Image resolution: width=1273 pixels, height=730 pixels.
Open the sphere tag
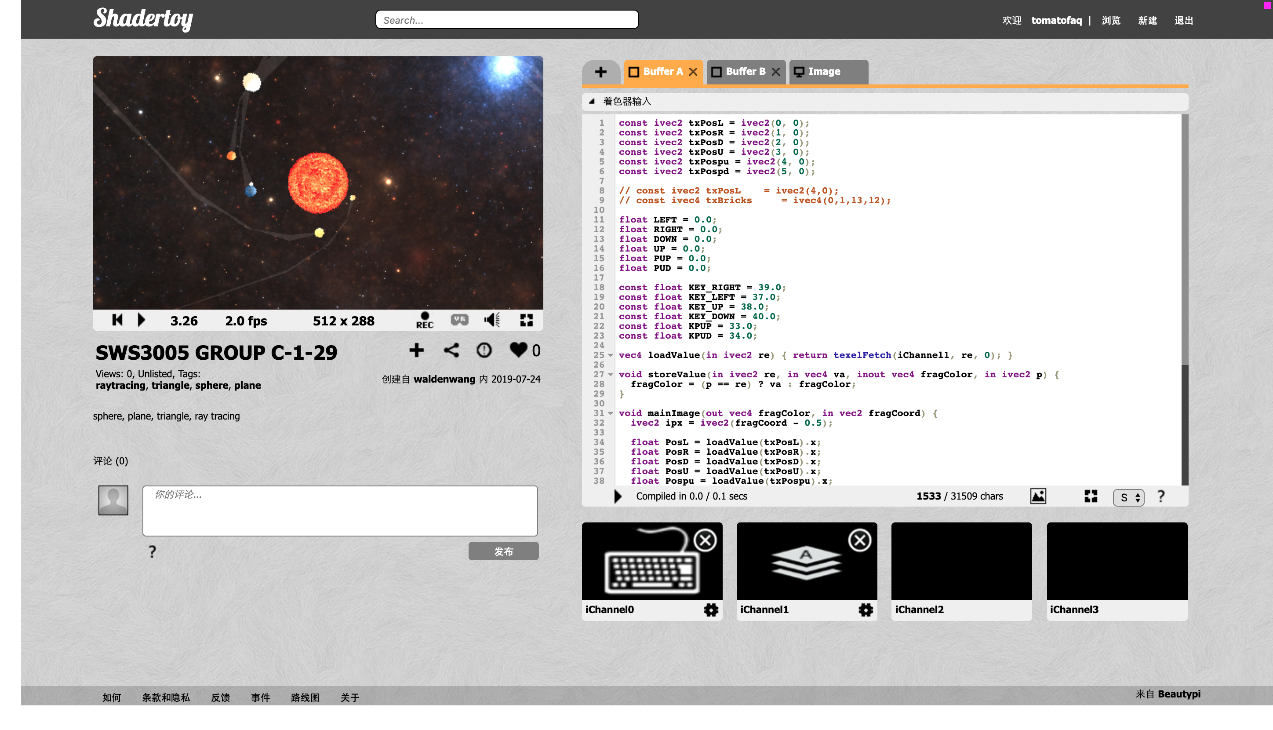click(x=211, y=386)
